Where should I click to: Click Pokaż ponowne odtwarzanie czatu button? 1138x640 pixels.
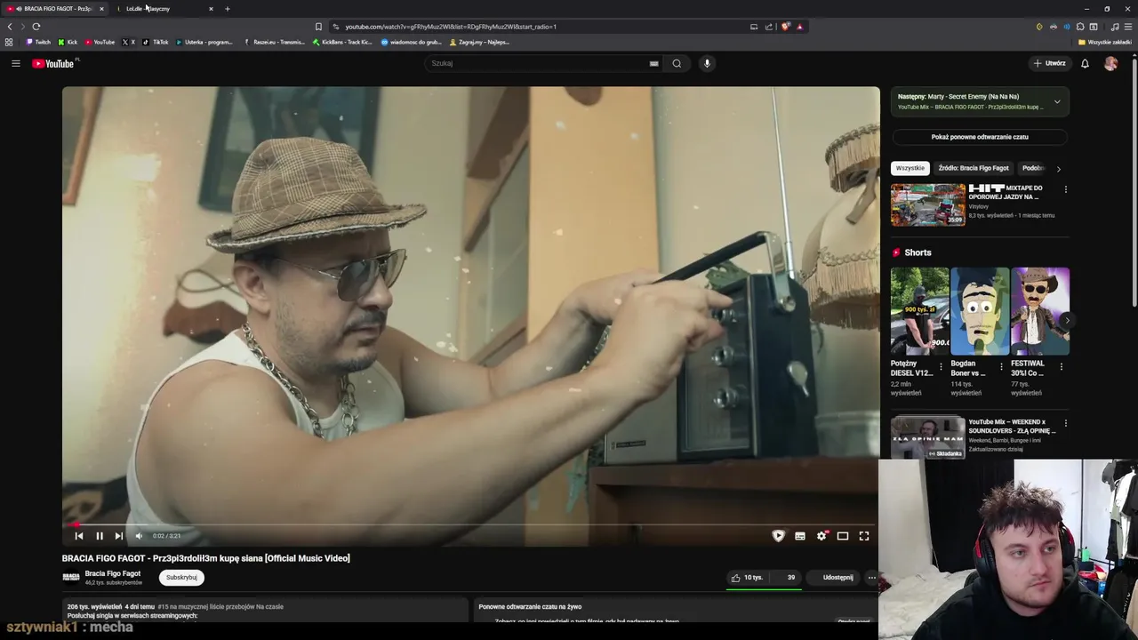[980, 137]
